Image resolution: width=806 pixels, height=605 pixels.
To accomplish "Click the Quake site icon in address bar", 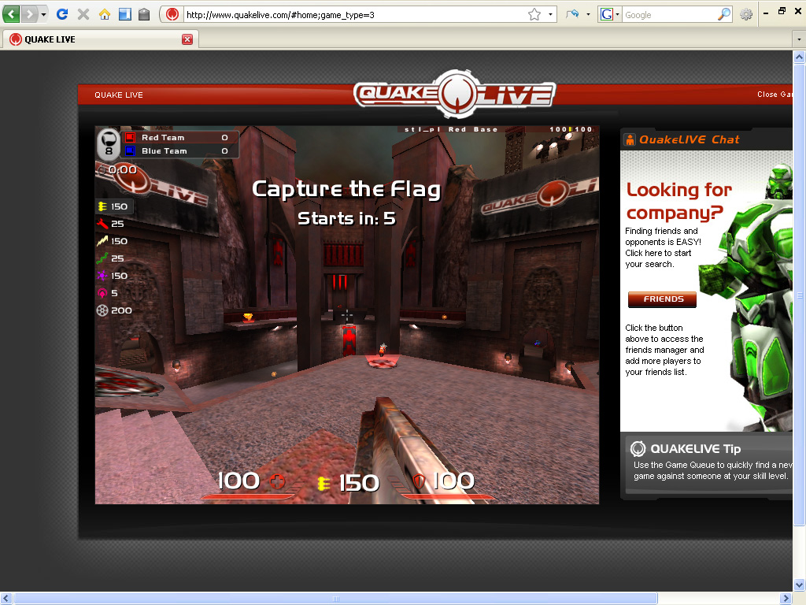I will pos(172,14).
